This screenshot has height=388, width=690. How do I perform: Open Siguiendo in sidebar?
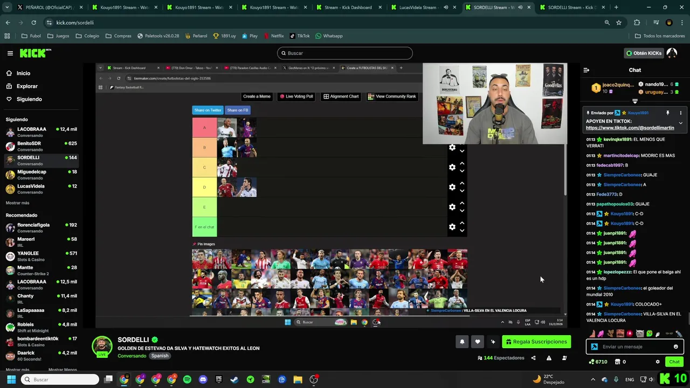[x=29, y=99]
